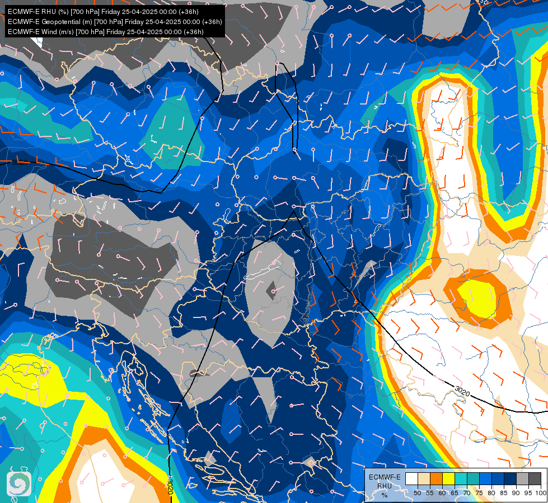Screen dimensions: 548x503
Task: Select the ECMWF-E RHU (%) header line
Action: point(103,12)
